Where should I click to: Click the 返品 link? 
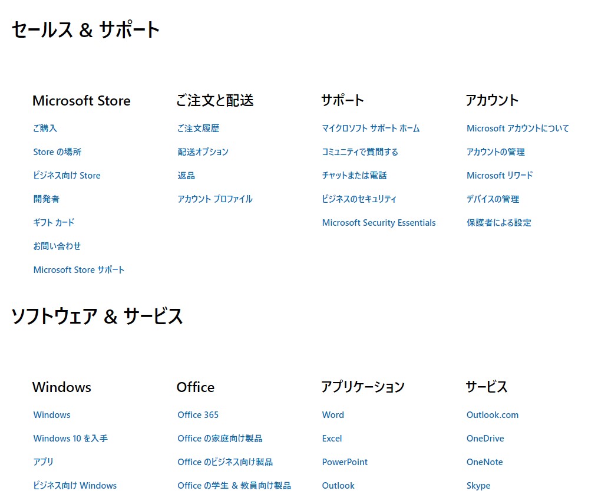[186, 176]
